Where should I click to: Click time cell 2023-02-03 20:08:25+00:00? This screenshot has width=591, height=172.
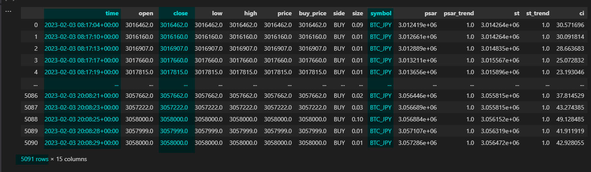[x=82, y=119]
